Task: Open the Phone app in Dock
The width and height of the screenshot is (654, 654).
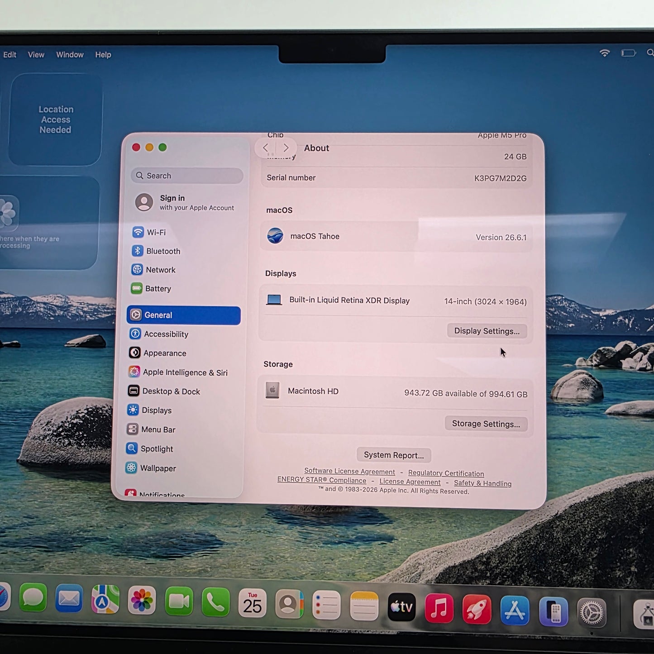Action: tap(215, 602)
